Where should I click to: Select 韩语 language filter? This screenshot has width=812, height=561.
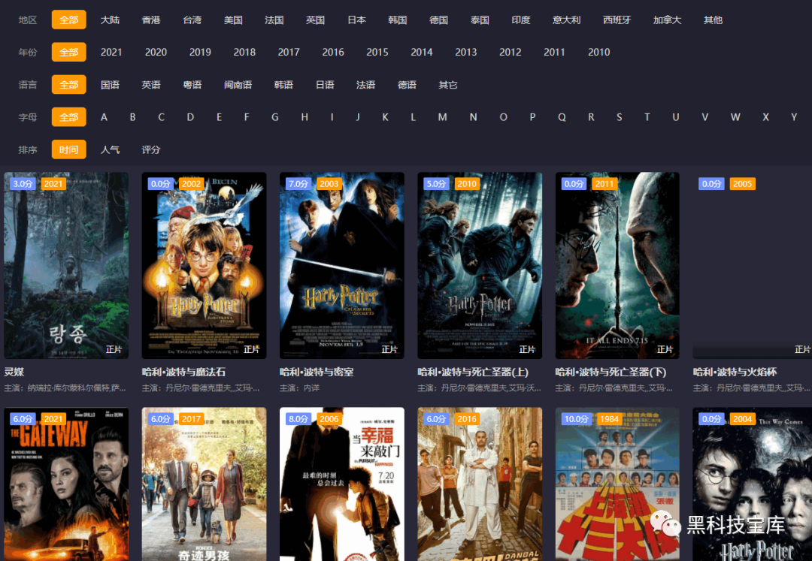pyautogui.click(x=283, y=85)
